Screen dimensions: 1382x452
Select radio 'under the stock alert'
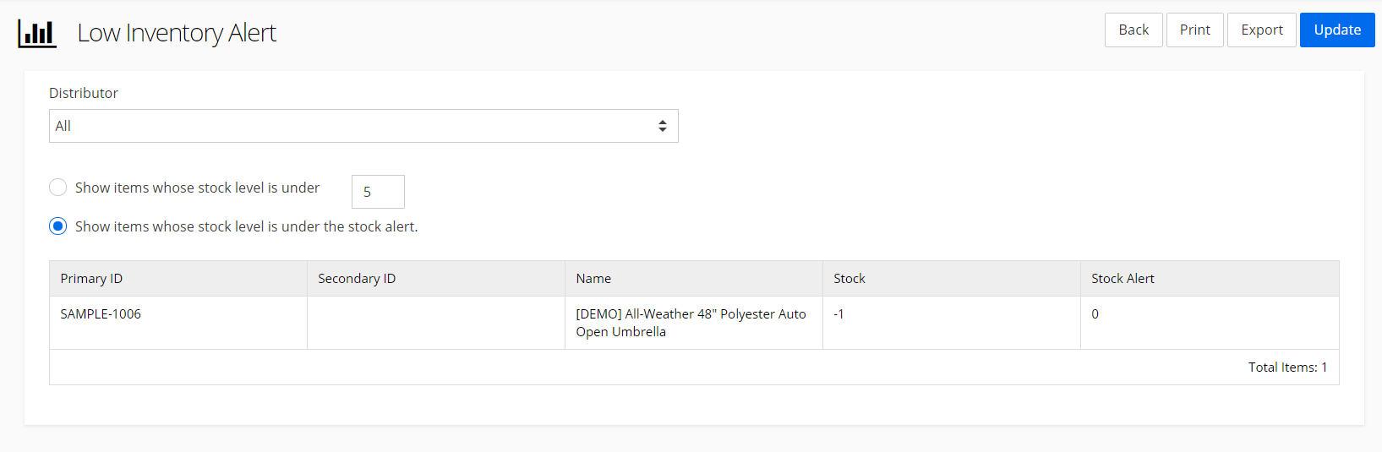coord(57,226)
